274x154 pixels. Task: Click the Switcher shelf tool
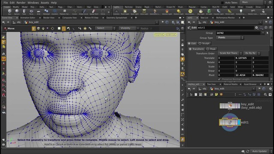pos(263,12)
